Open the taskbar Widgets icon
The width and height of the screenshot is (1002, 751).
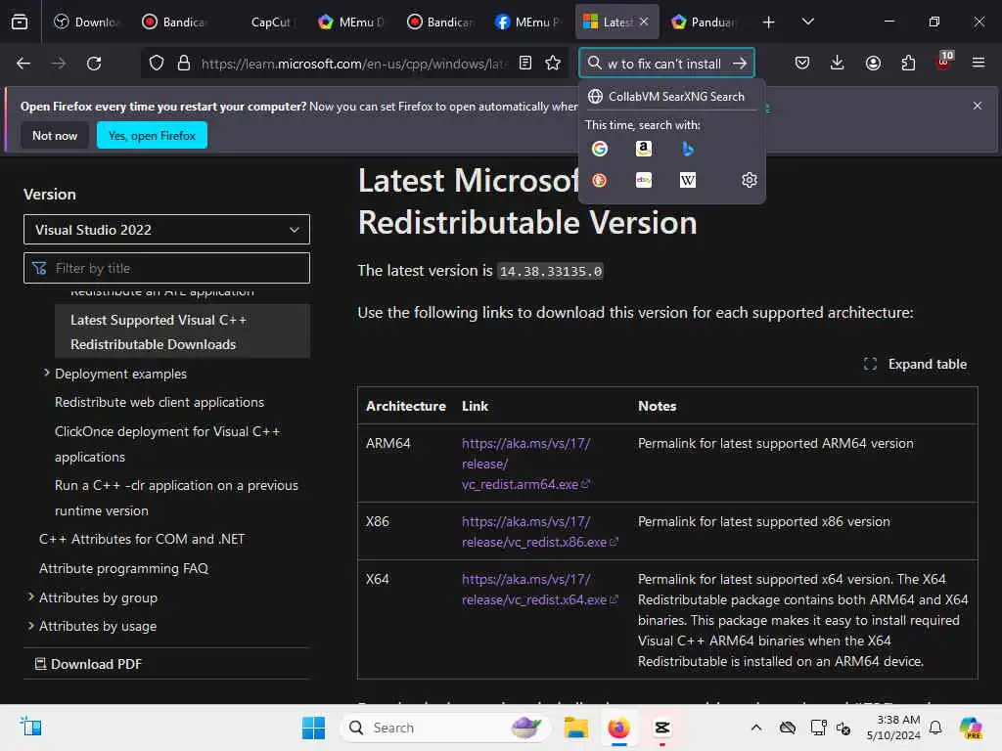coord(30,727)
